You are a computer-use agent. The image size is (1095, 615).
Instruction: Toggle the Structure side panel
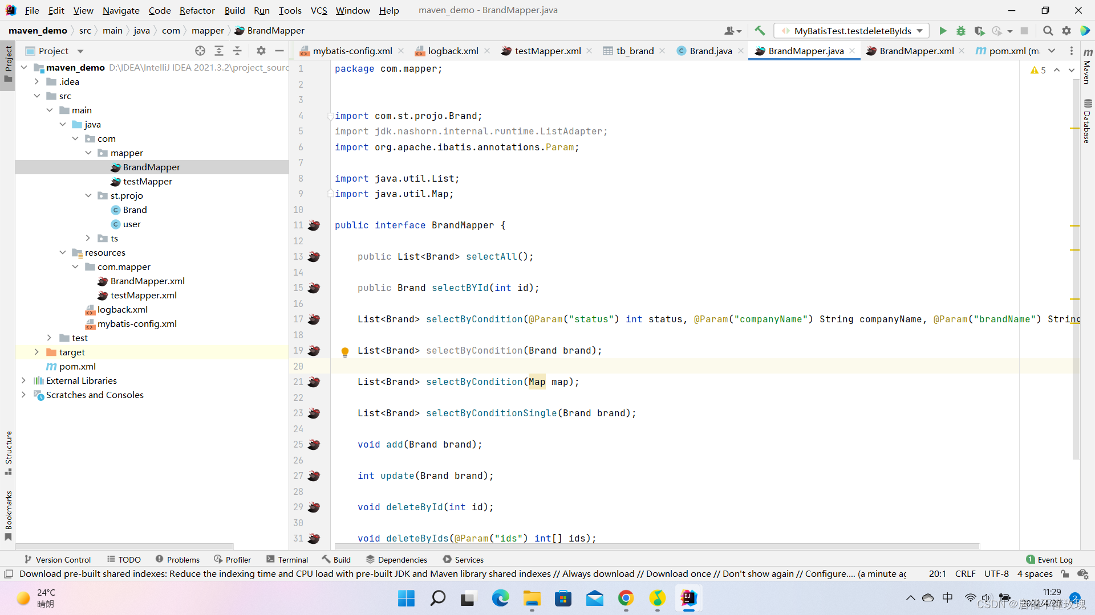click(8, 453)
